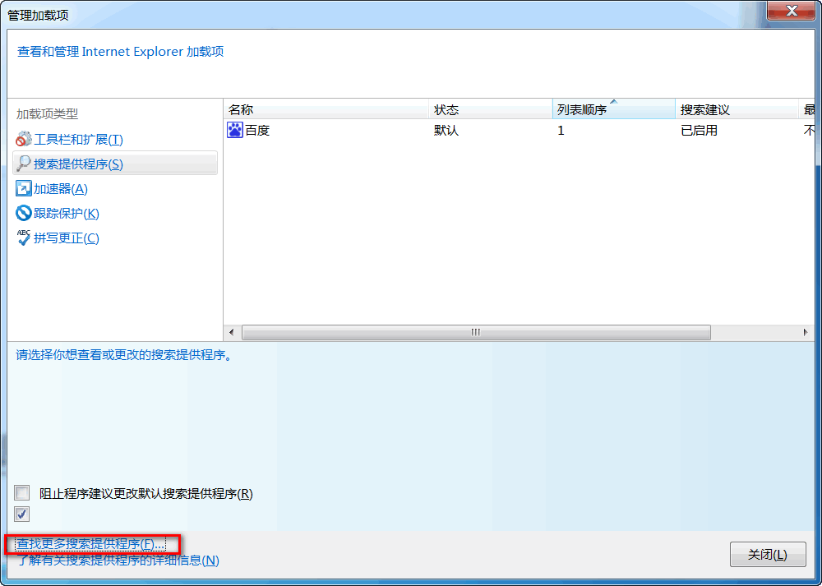Click 了解有关搜索提供程序的详细信息 link

(118, 561)
